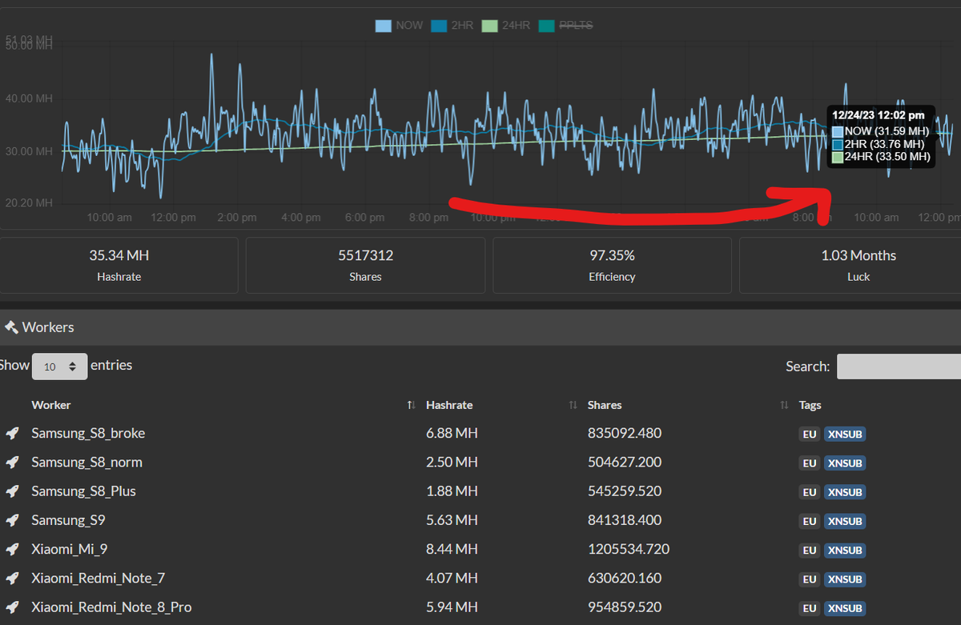
Task: Click the sort arrows beside Hashrate header
Action: pos(573,406)
